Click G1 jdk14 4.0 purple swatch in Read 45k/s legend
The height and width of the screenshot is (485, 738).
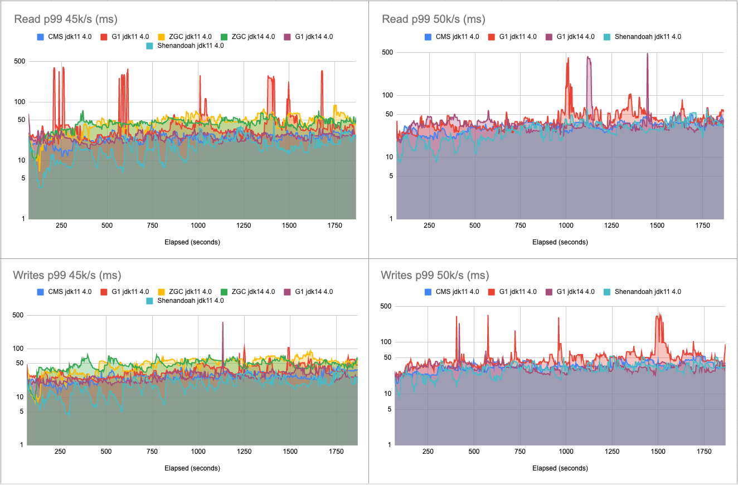coord(288,37)
